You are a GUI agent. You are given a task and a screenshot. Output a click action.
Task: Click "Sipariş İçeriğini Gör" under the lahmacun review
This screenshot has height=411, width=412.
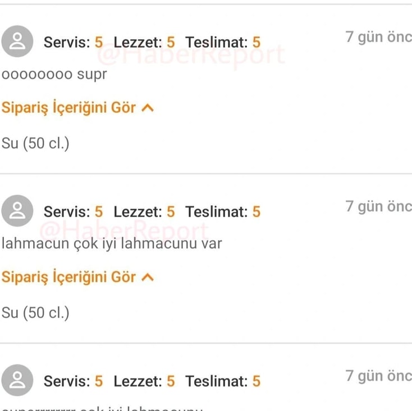[69, 277]
